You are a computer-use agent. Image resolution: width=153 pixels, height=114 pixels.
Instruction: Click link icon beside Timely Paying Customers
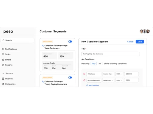click(43, 81)
